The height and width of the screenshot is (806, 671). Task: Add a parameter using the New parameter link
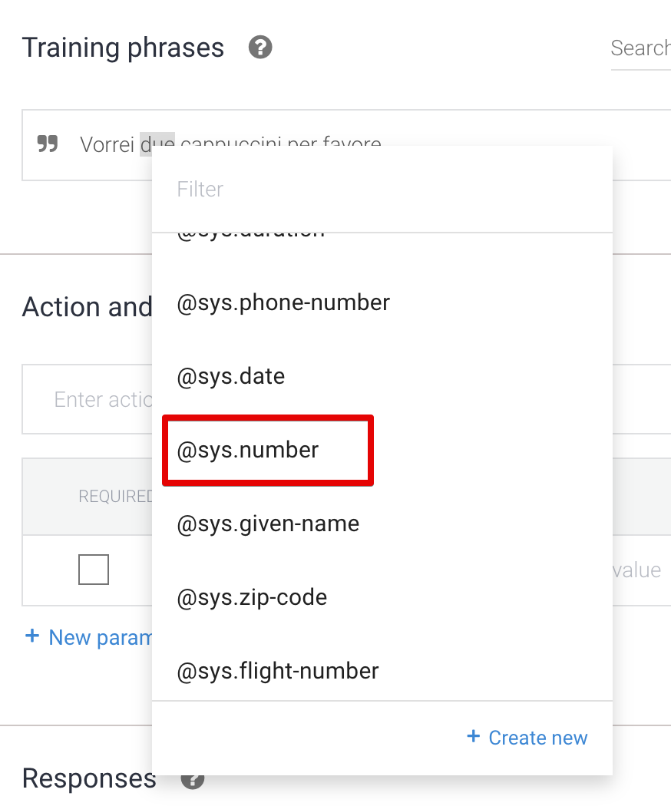(x=89, y=638)
